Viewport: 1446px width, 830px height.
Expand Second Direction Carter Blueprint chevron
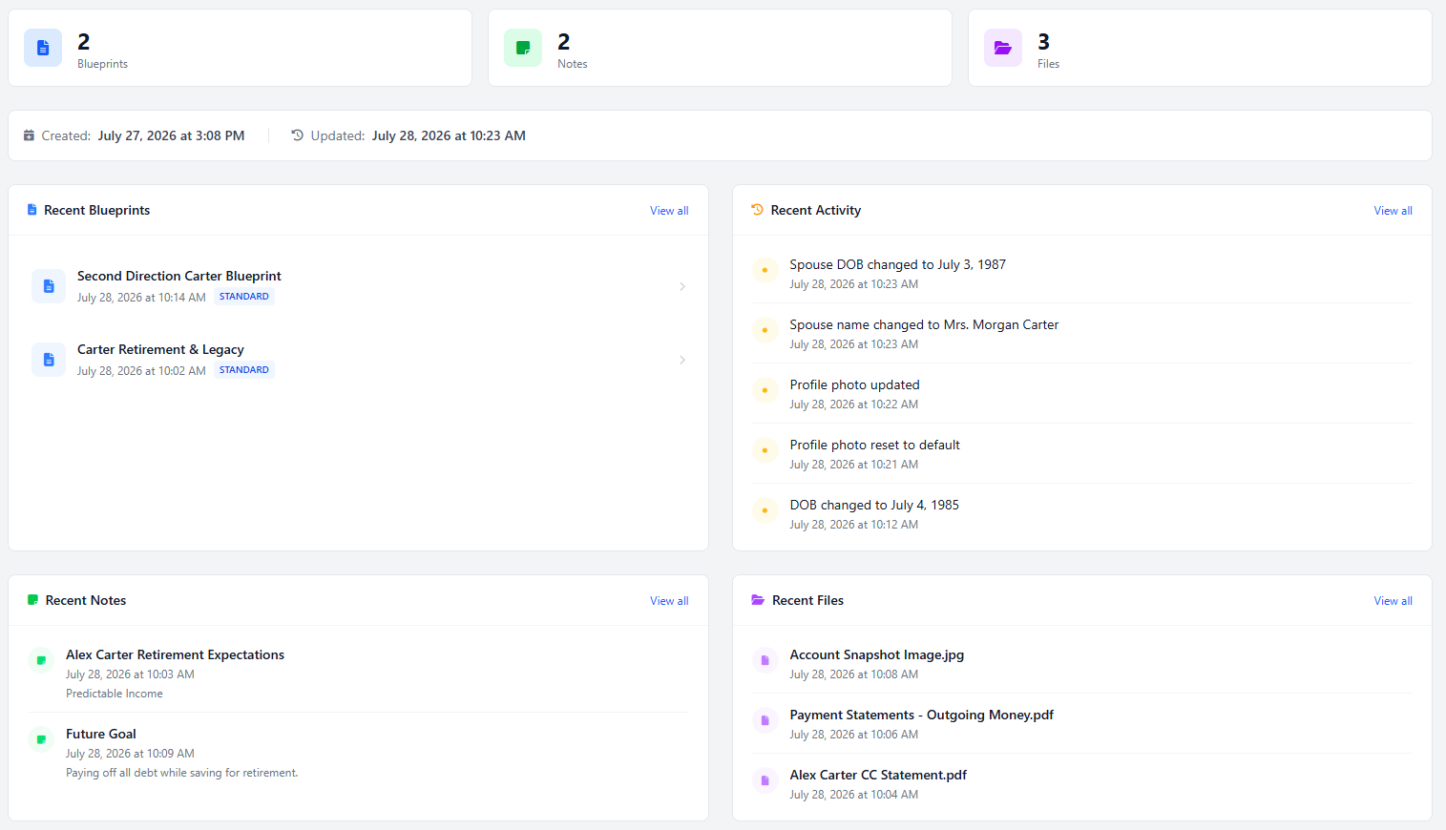point(682,286)
